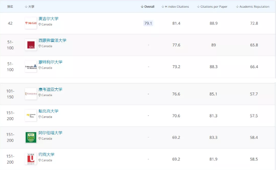The height and width of the screenshot is (170, 276).
Task: Click the Université de Montréal logo
Action: point(31,67)
